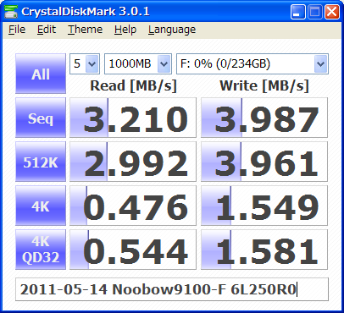Close the CrystalDiskMark window
Screen dimensions: 344x313
(x=332, y=12)
